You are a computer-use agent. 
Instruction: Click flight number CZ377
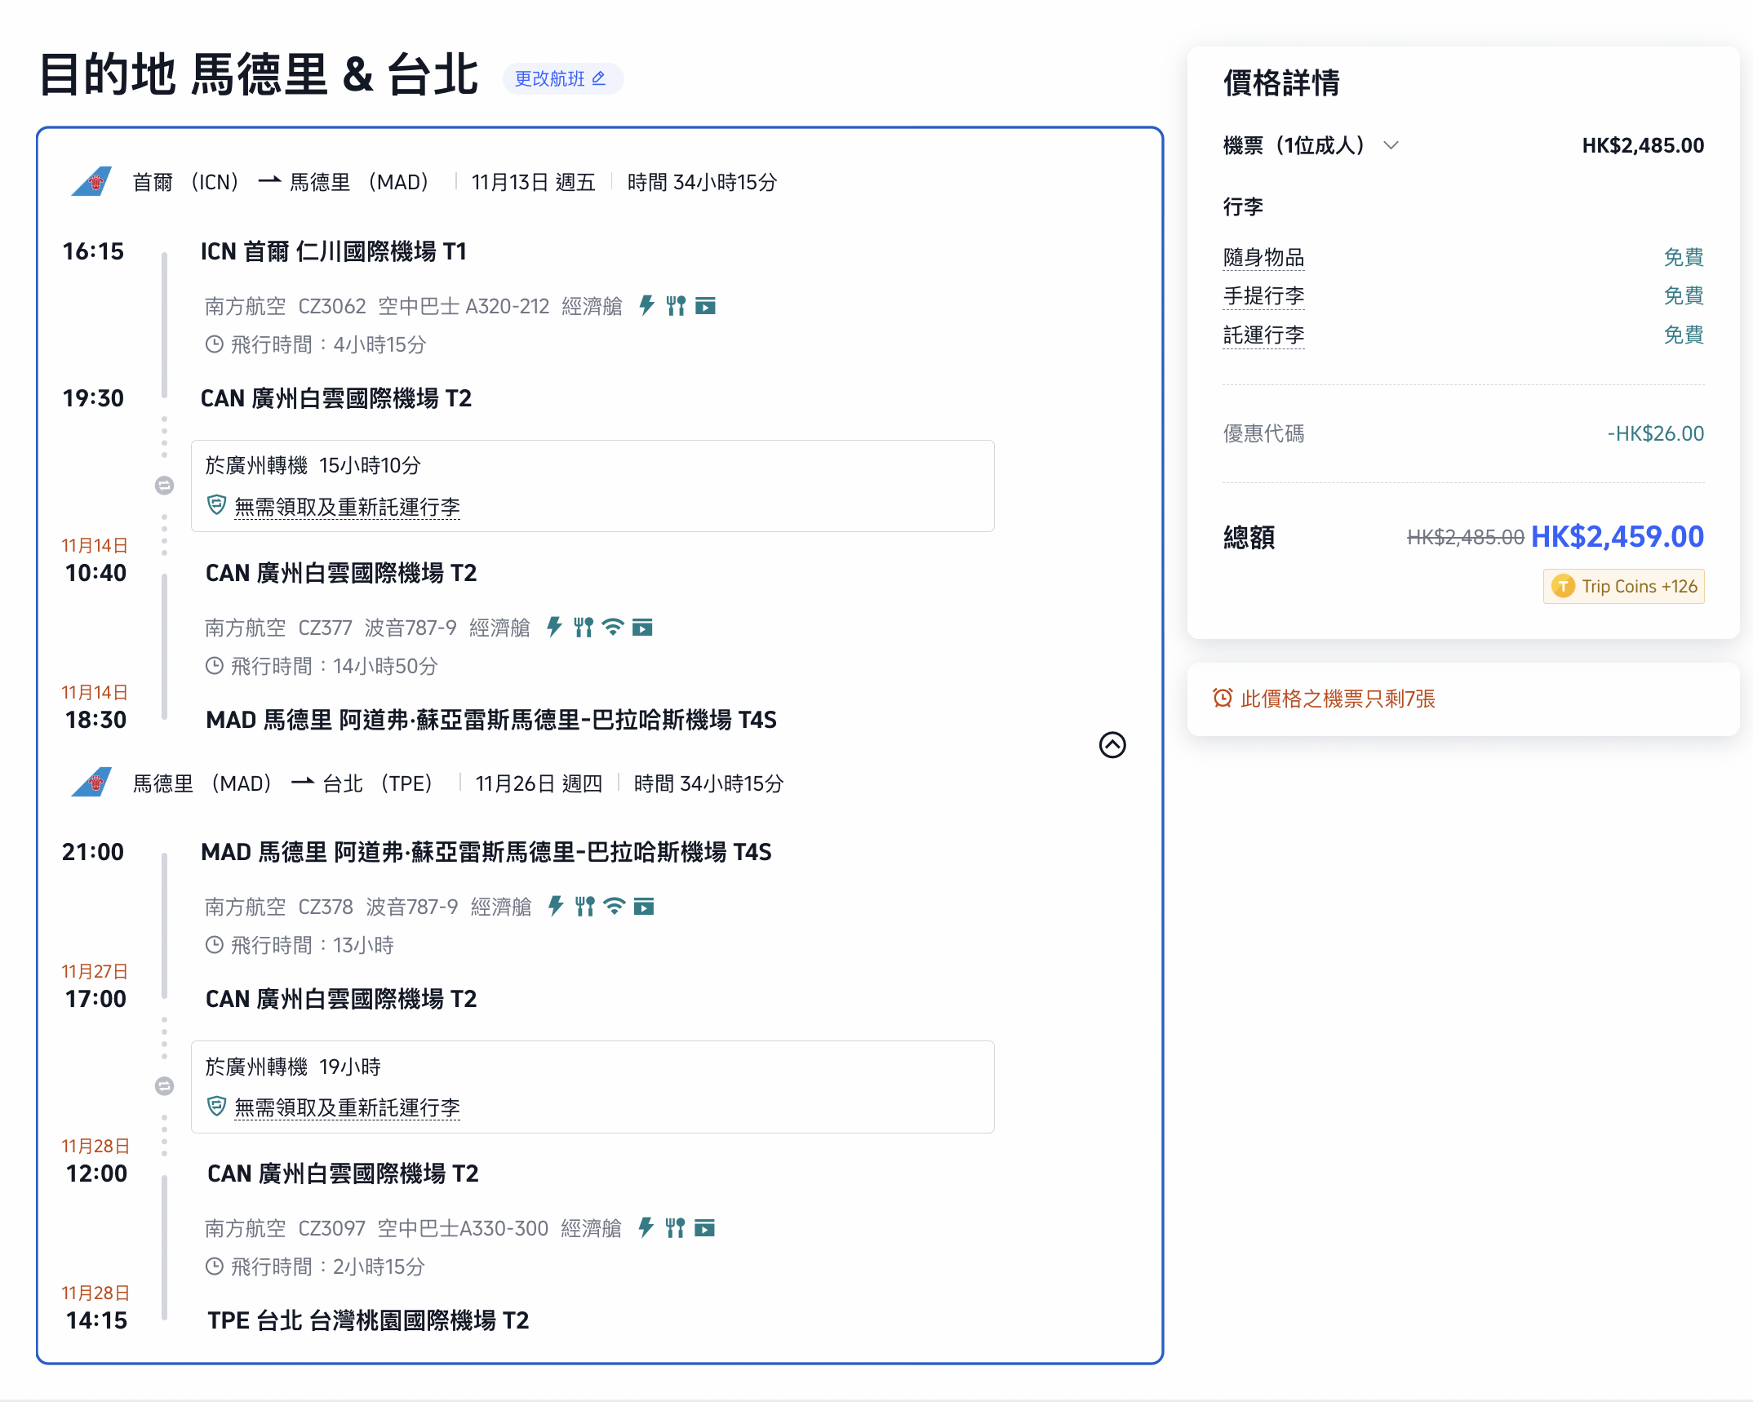point(325,628)
